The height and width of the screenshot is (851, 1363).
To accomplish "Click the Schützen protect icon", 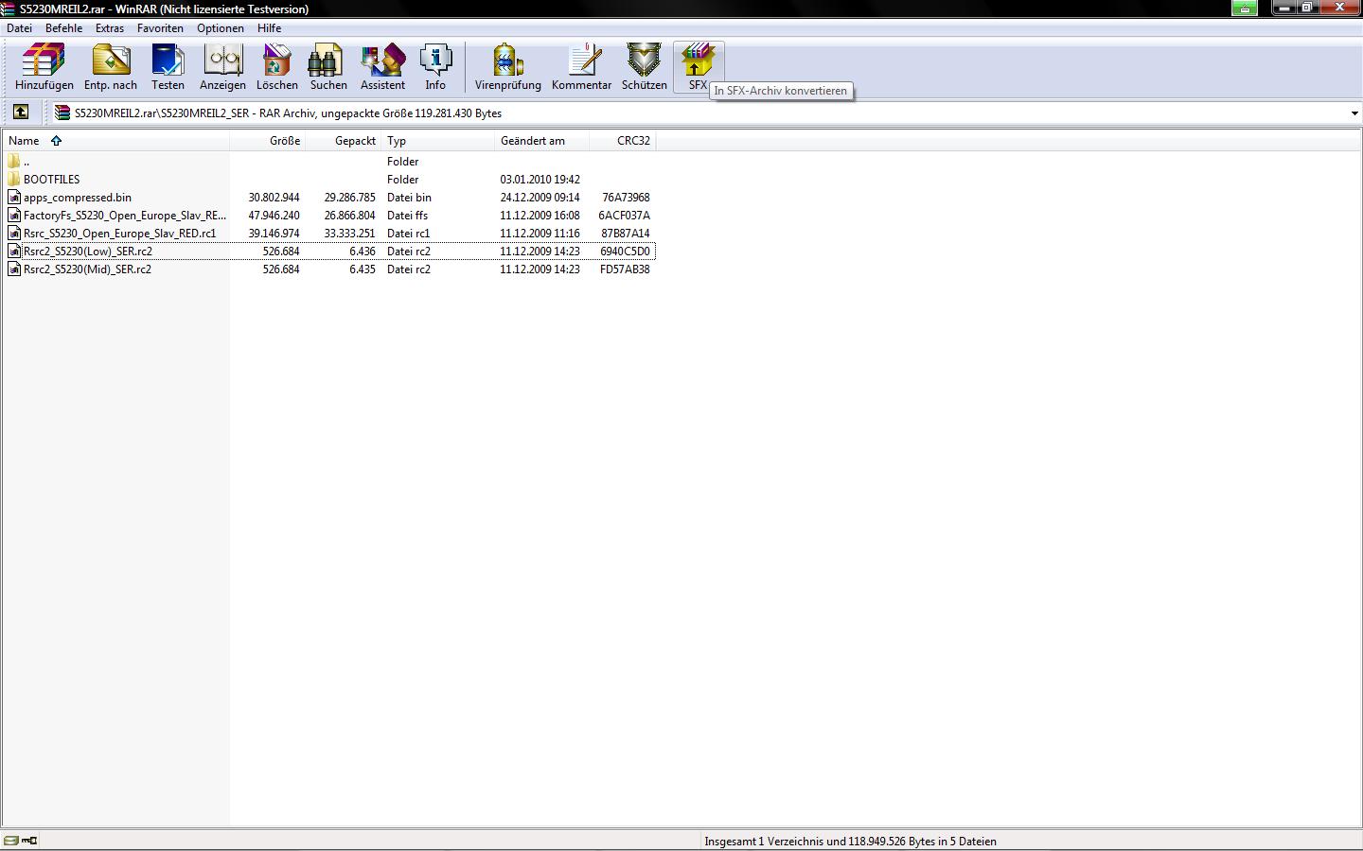I will tap(644, 61).
